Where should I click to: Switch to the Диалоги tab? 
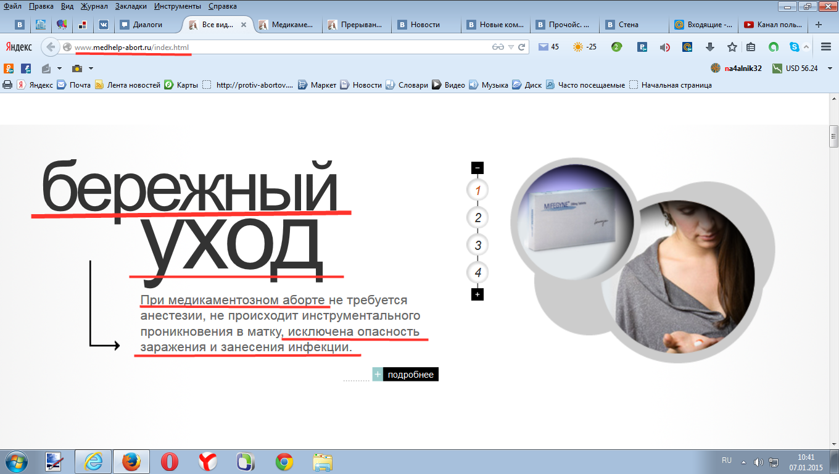tap(146, 25)
